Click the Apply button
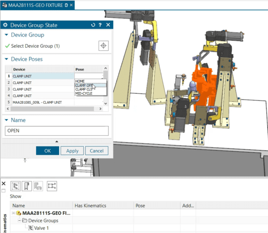 coord(72,151)
